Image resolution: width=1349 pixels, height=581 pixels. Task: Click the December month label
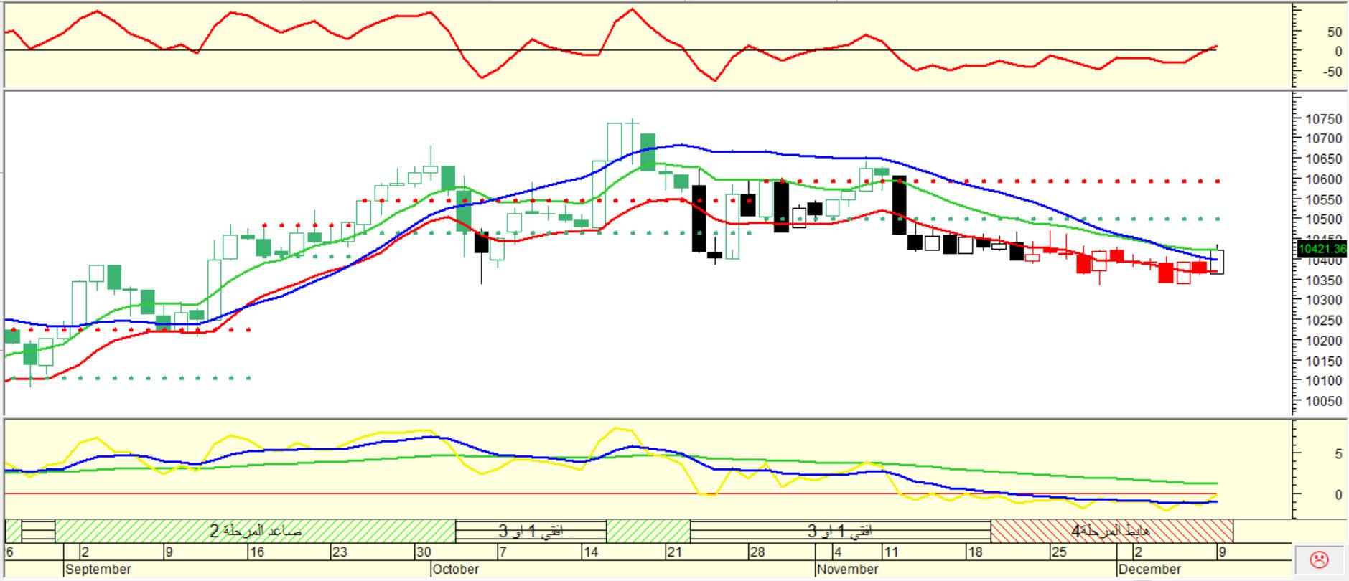[1149, 569]
